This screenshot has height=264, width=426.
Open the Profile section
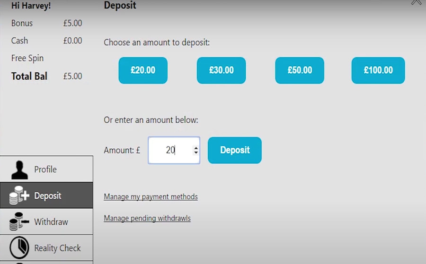[45, 170]
